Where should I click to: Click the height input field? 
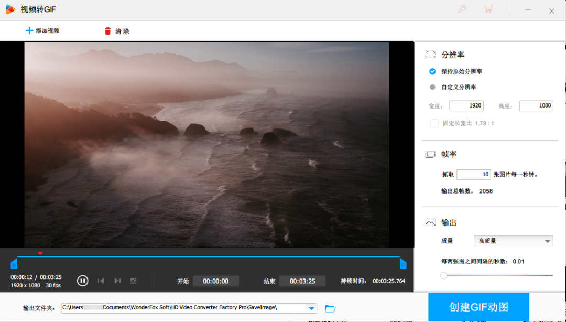tap(536, 105)
